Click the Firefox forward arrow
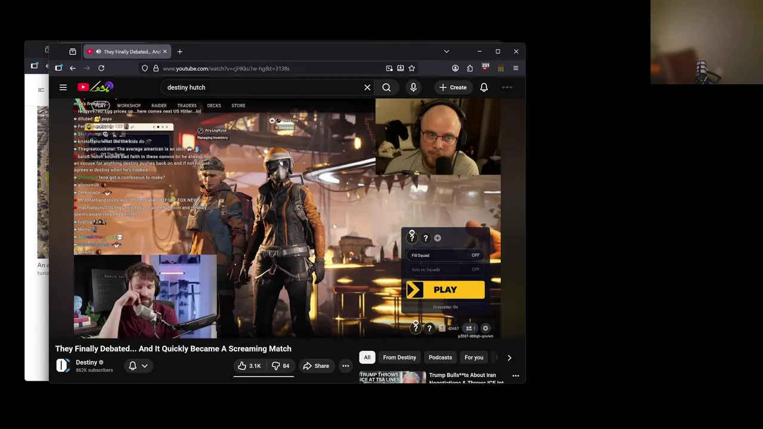763x429 pixels. click(87, 69)
